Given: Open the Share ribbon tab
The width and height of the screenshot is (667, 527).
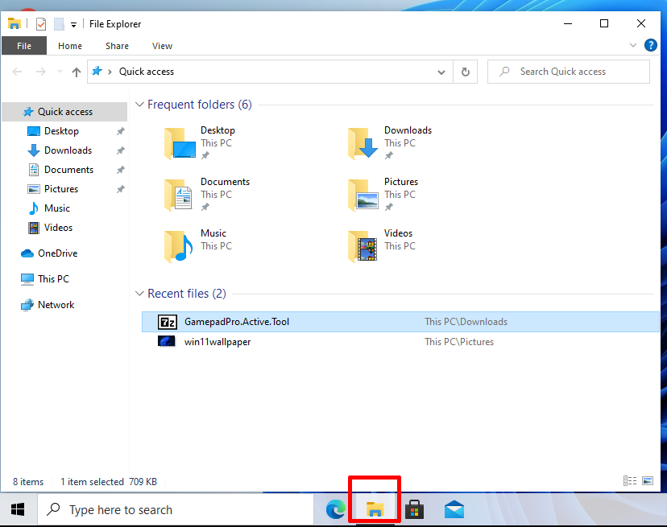Looking at the screenshot, I should click(x=117, y=46).
